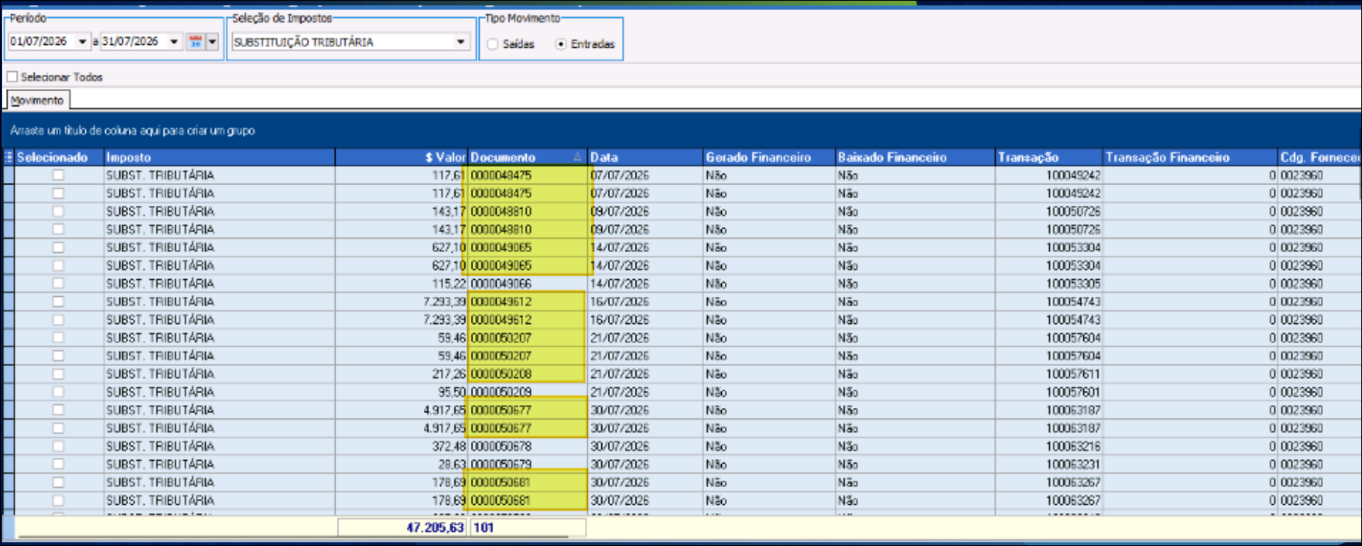Select the value cell 95,50
Screen dimensions: 1362x546
click(401, 392)
